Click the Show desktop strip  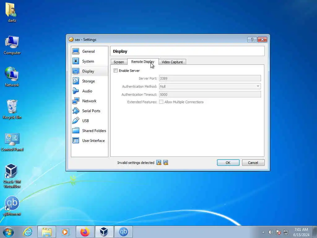click(315, 232)
